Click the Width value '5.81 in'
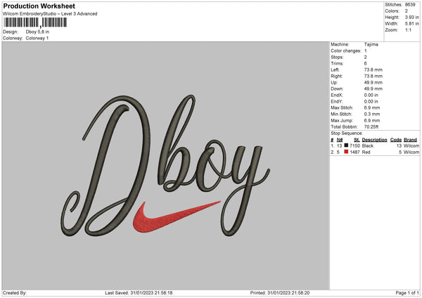 point(411,24)
